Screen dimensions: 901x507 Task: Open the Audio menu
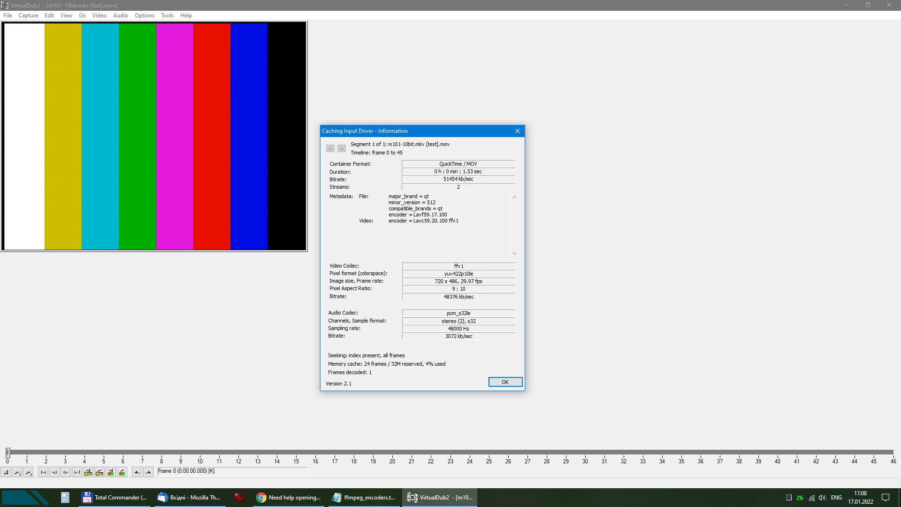click(121, 15)
